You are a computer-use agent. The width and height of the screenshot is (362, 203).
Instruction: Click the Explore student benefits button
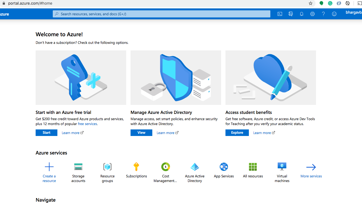[x=237, y=133]
